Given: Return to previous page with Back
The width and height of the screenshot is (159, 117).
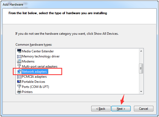Looking at the screenshot, I should pos(101,109).
